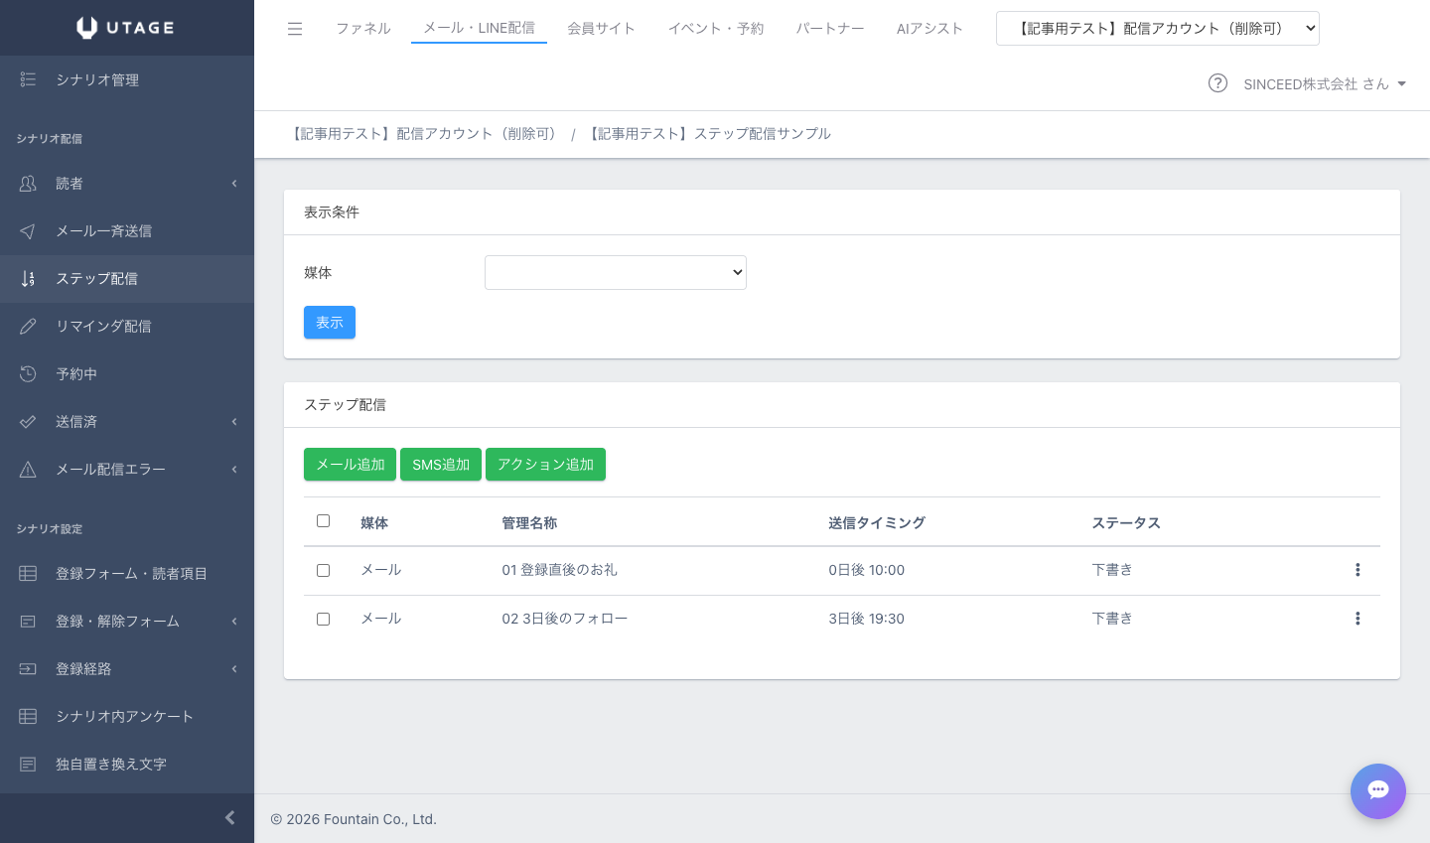Open the 01 登録直後のお礼 step
The height and width of the screenshot is (843, 1430).
(x=559, y=570)
